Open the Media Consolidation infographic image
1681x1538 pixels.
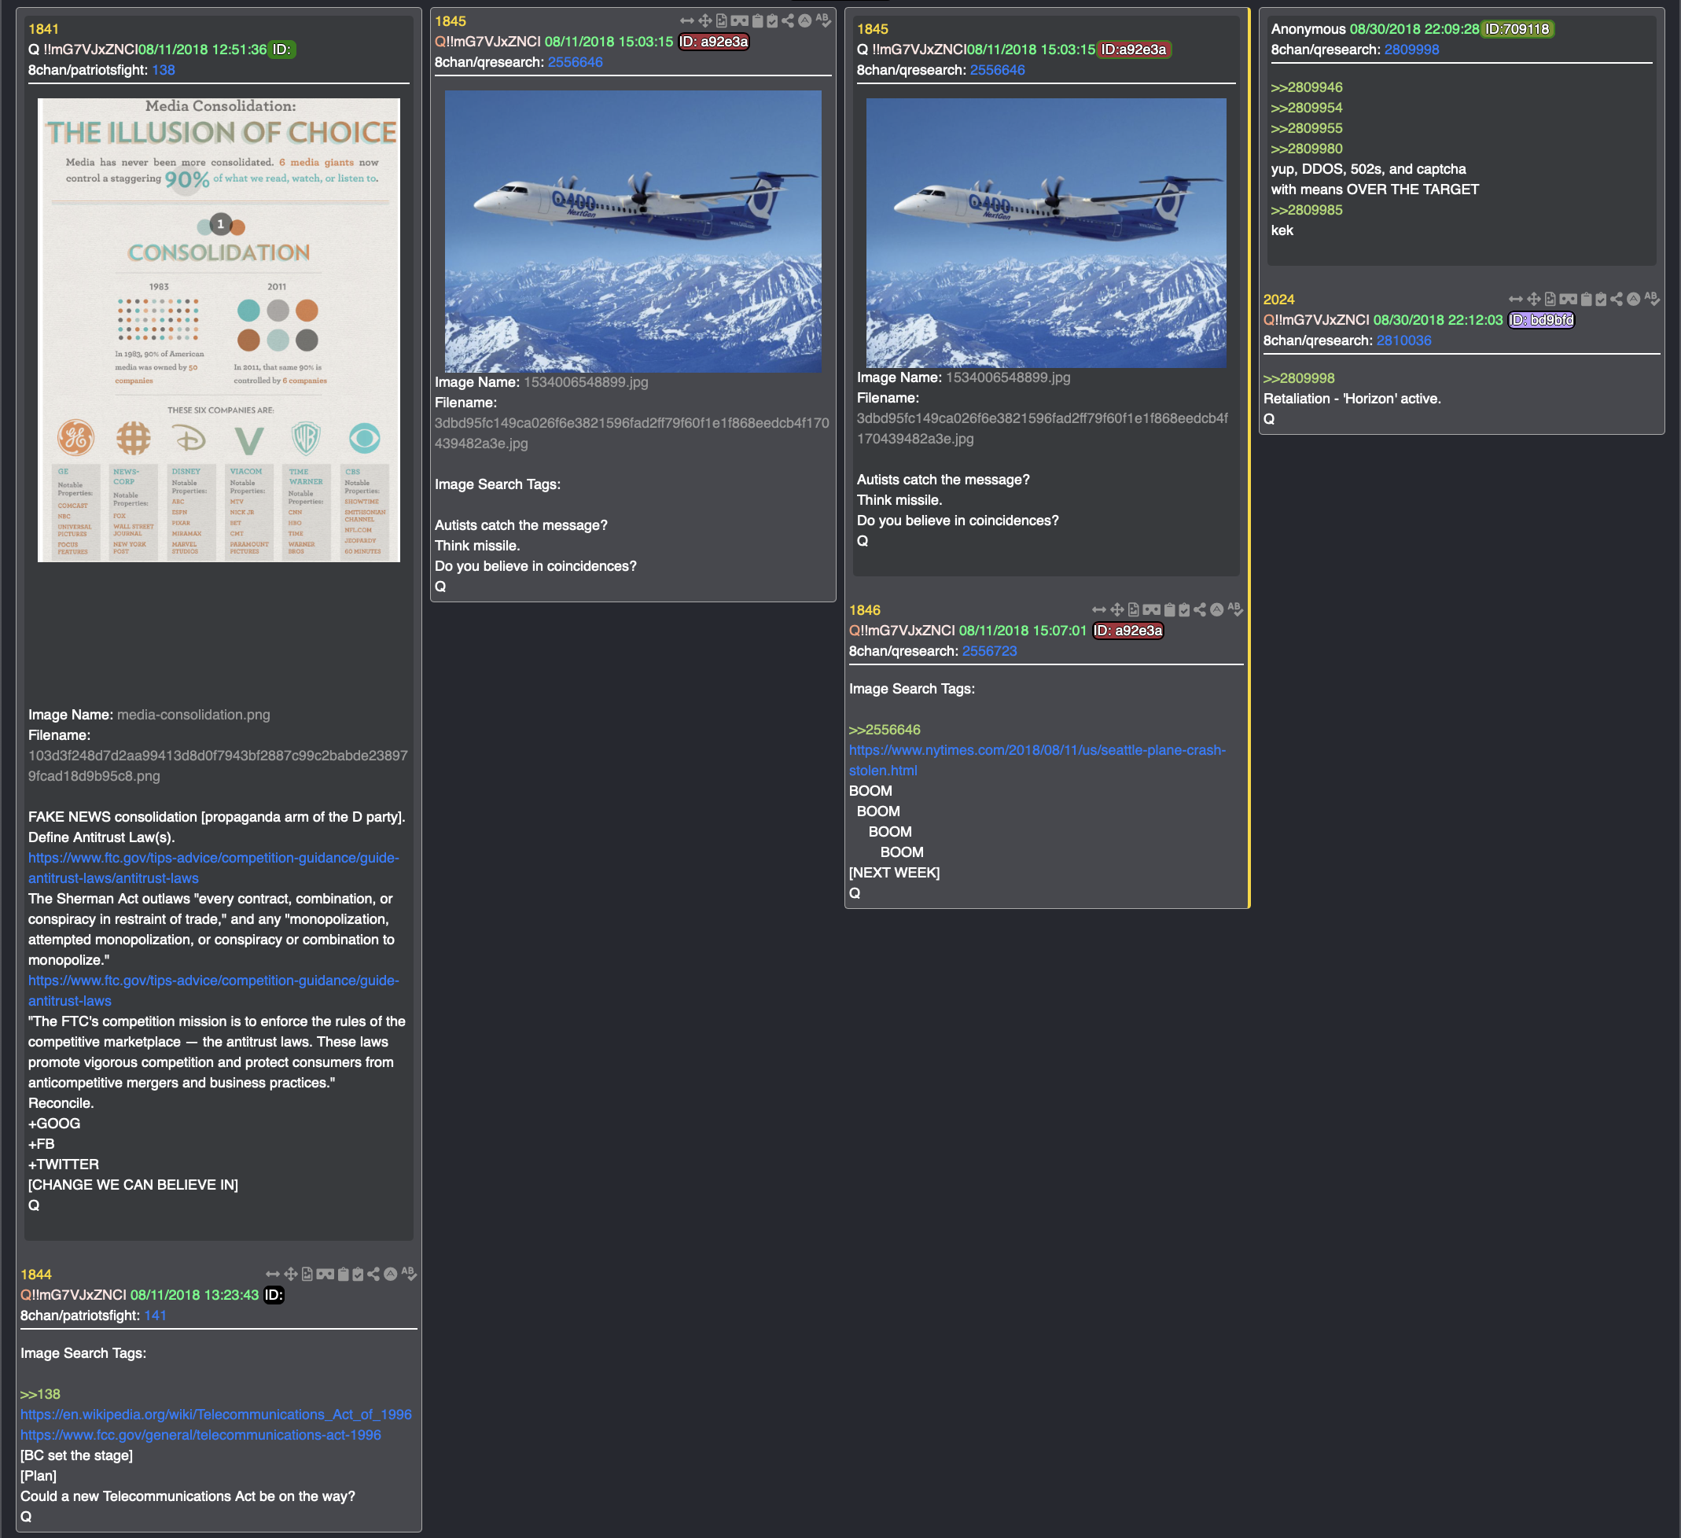(219, 330)
